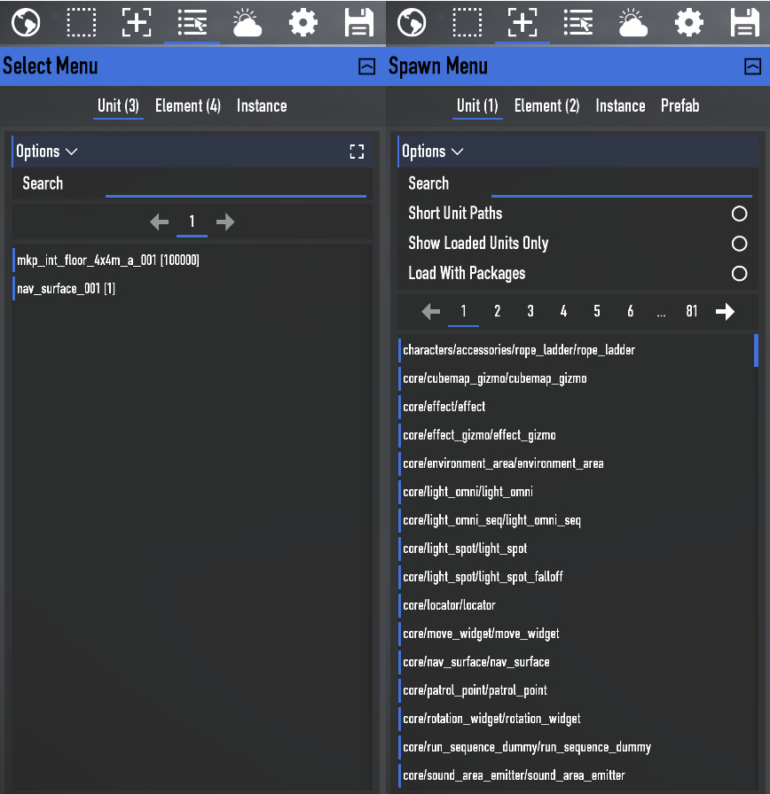Screen dimensions: 770x794
Task: Expand Options dropdown in Select Menu
Action: tap(47, 152)
